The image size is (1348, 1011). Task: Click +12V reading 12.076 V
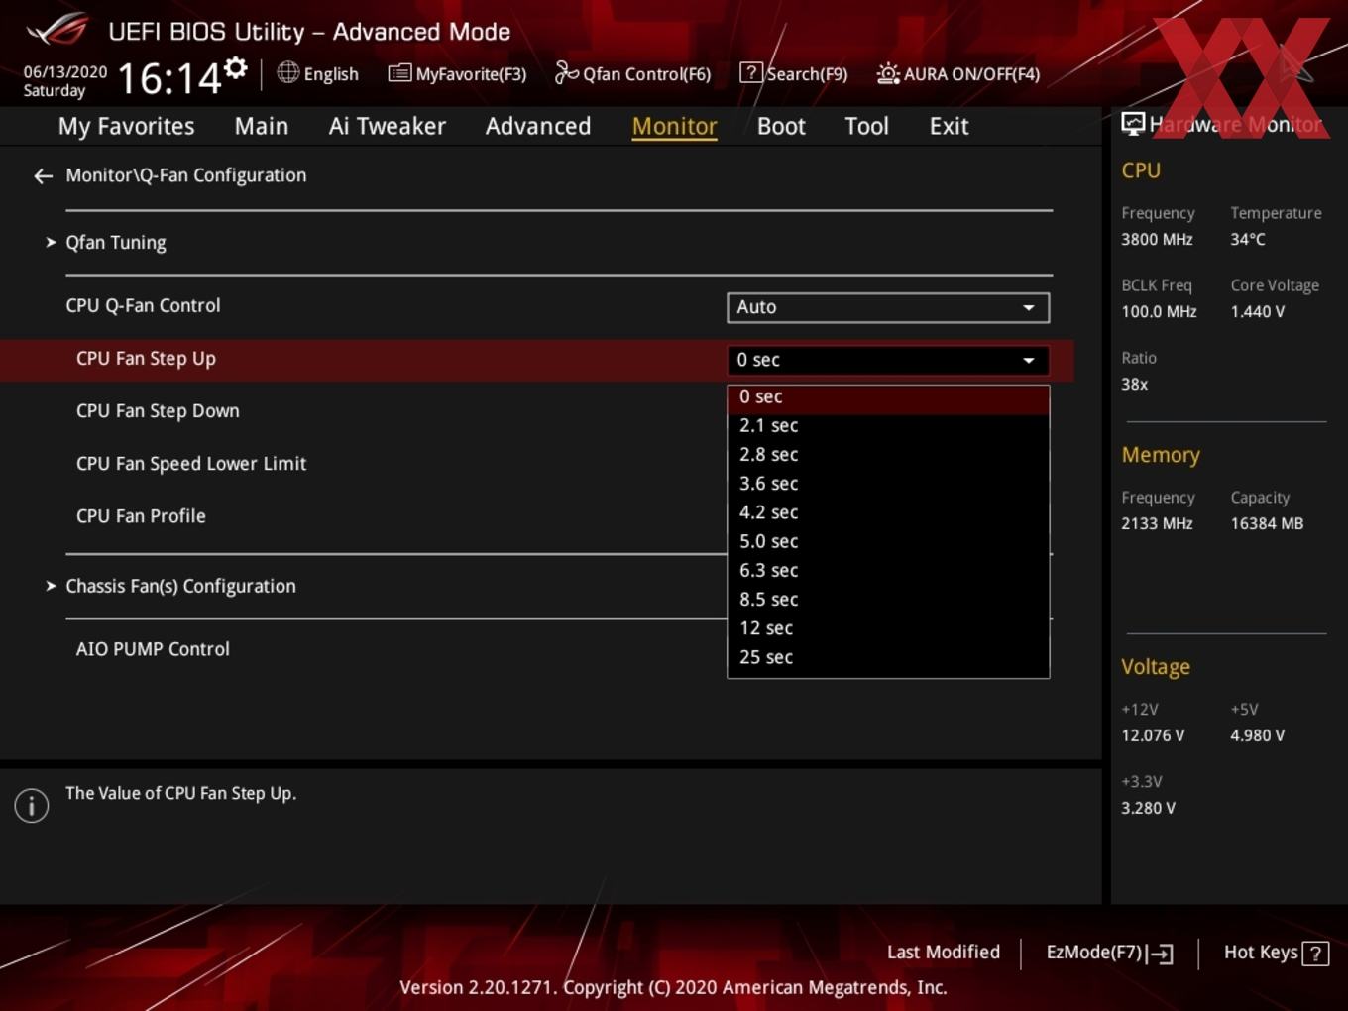tap(1153, 736)
